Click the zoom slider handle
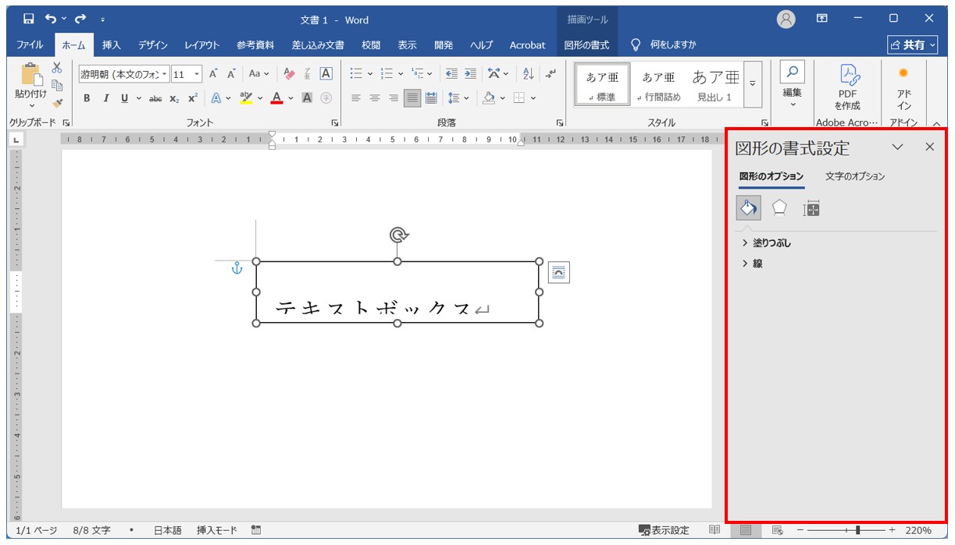The width and height of the screenshot is (955, 545). pos(858,530)
